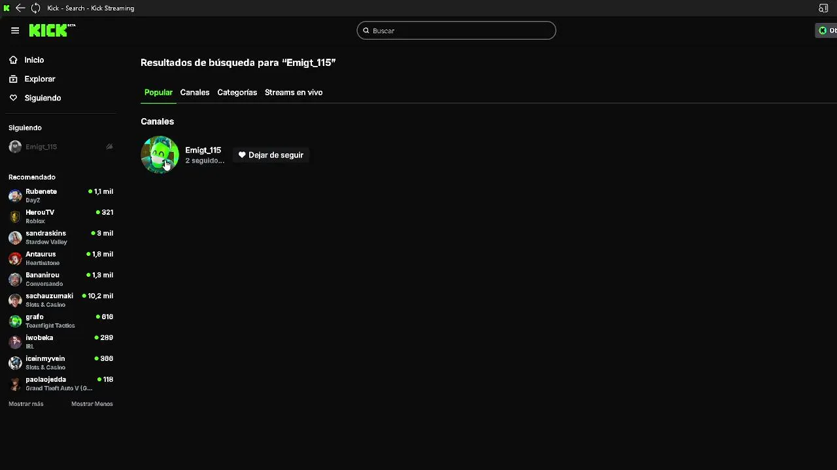
Task: Click the Teamfight Tactics category text
Action: click(x=50, y=326)
